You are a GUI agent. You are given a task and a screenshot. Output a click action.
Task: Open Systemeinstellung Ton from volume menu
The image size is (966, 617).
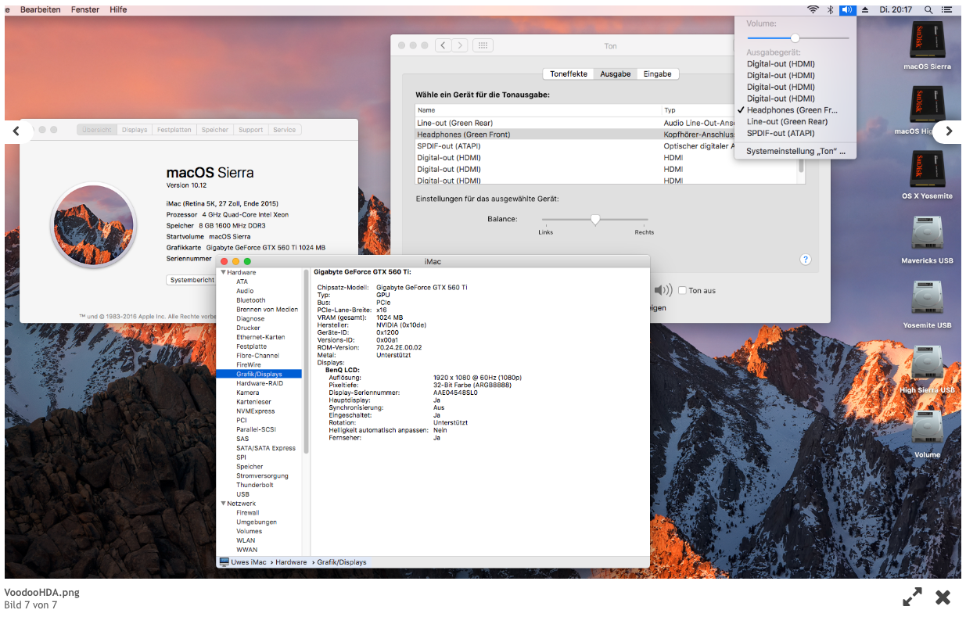(795, 151)
